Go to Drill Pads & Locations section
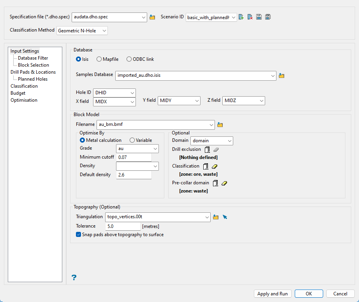 click(x=33, y=72)
